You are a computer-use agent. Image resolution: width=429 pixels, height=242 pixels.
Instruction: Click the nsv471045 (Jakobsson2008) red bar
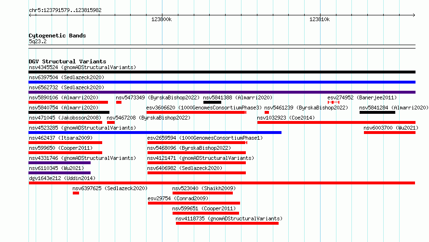[x=66, y=122]
